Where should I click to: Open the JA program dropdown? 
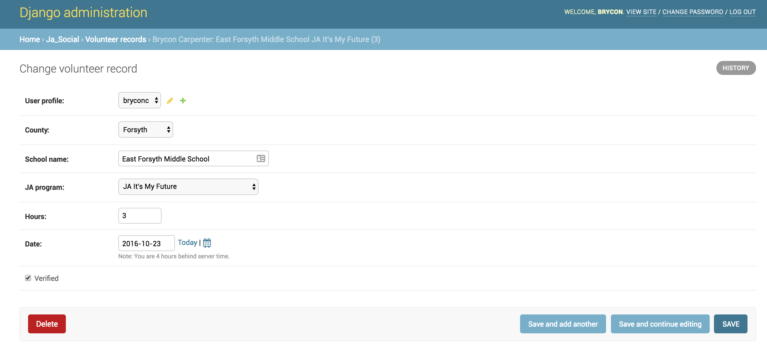[188, 187]
